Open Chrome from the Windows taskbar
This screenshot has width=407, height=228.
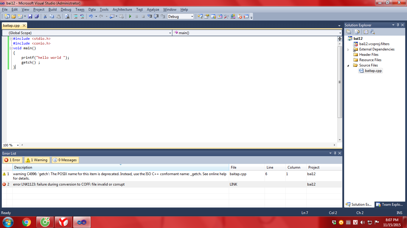pyautogui.click(x=27, y=222)
